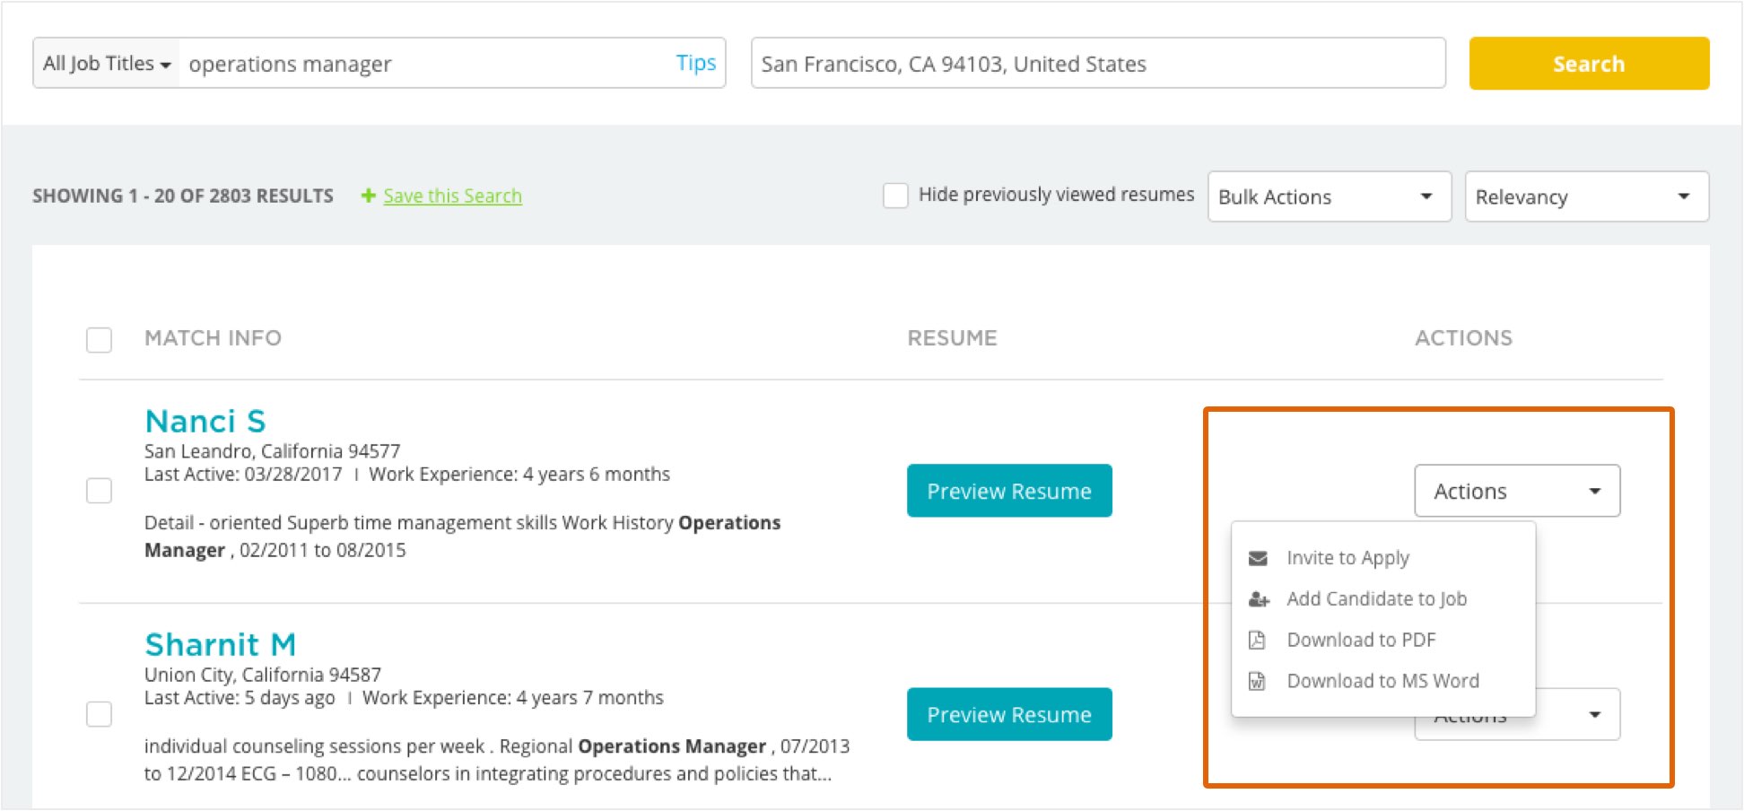1744x811 pixels.
Task: Click the green plus icon beside Save this Search
Action: point(368,196)
